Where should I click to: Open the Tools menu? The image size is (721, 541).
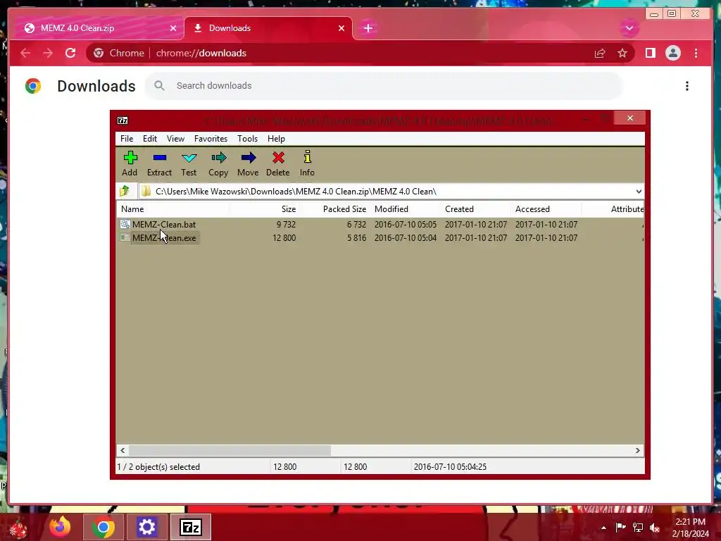coord(247,139)
